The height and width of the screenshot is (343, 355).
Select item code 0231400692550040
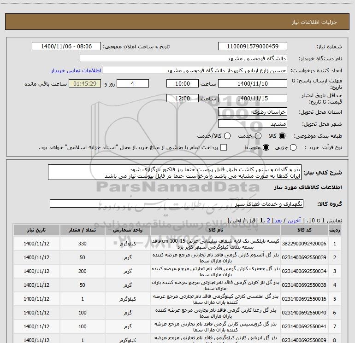(x=304, y=313)
